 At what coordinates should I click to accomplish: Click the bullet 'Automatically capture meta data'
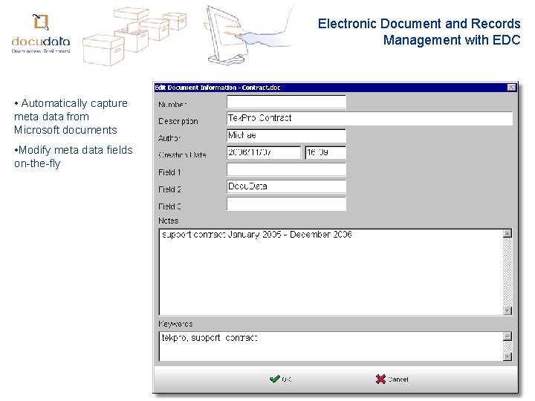(71, 117)
